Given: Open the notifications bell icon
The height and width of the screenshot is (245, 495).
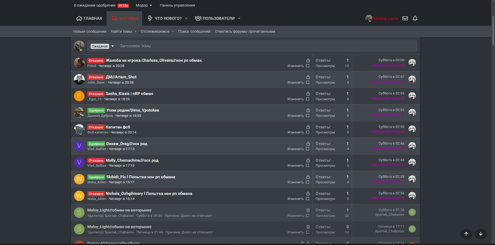Looking at the screenshot, I should pos(415,18).
